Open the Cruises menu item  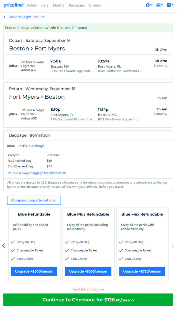(95, 6)
